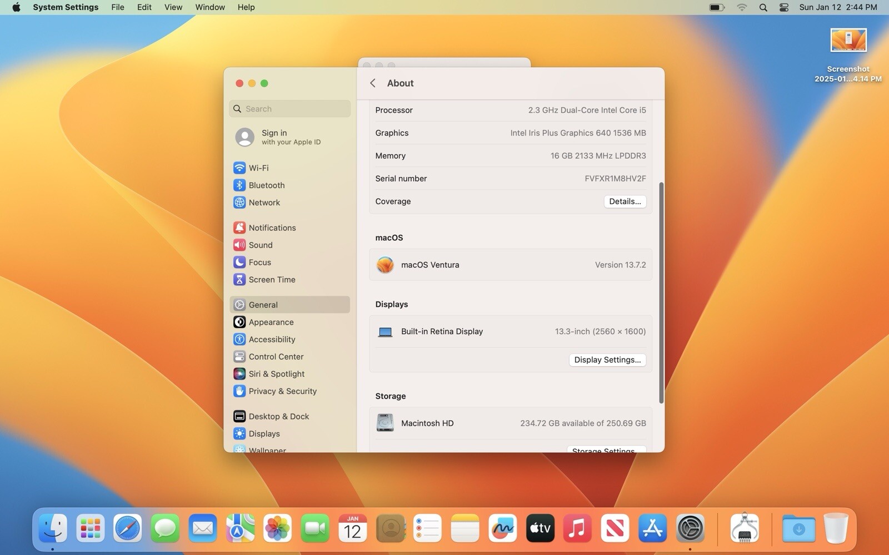Open Sound settings from the sidebar
The height and width of the screenshot is (555, 889).
260,245
